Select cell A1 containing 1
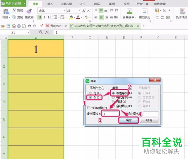Image resolution: width=188 pixels, height=159 pixels. pyautogui.click(x=36, y=48)
